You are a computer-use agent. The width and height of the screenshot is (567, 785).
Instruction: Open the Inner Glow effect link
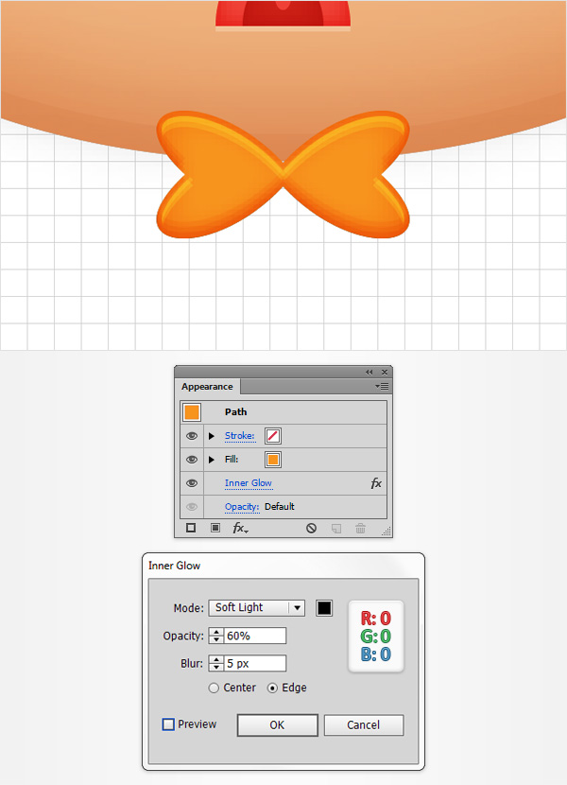(249, 483)
